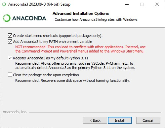Click the Anaconda, Inc. branding text
The width and height of the screenshot is (165, 128).
pos(15,112)
